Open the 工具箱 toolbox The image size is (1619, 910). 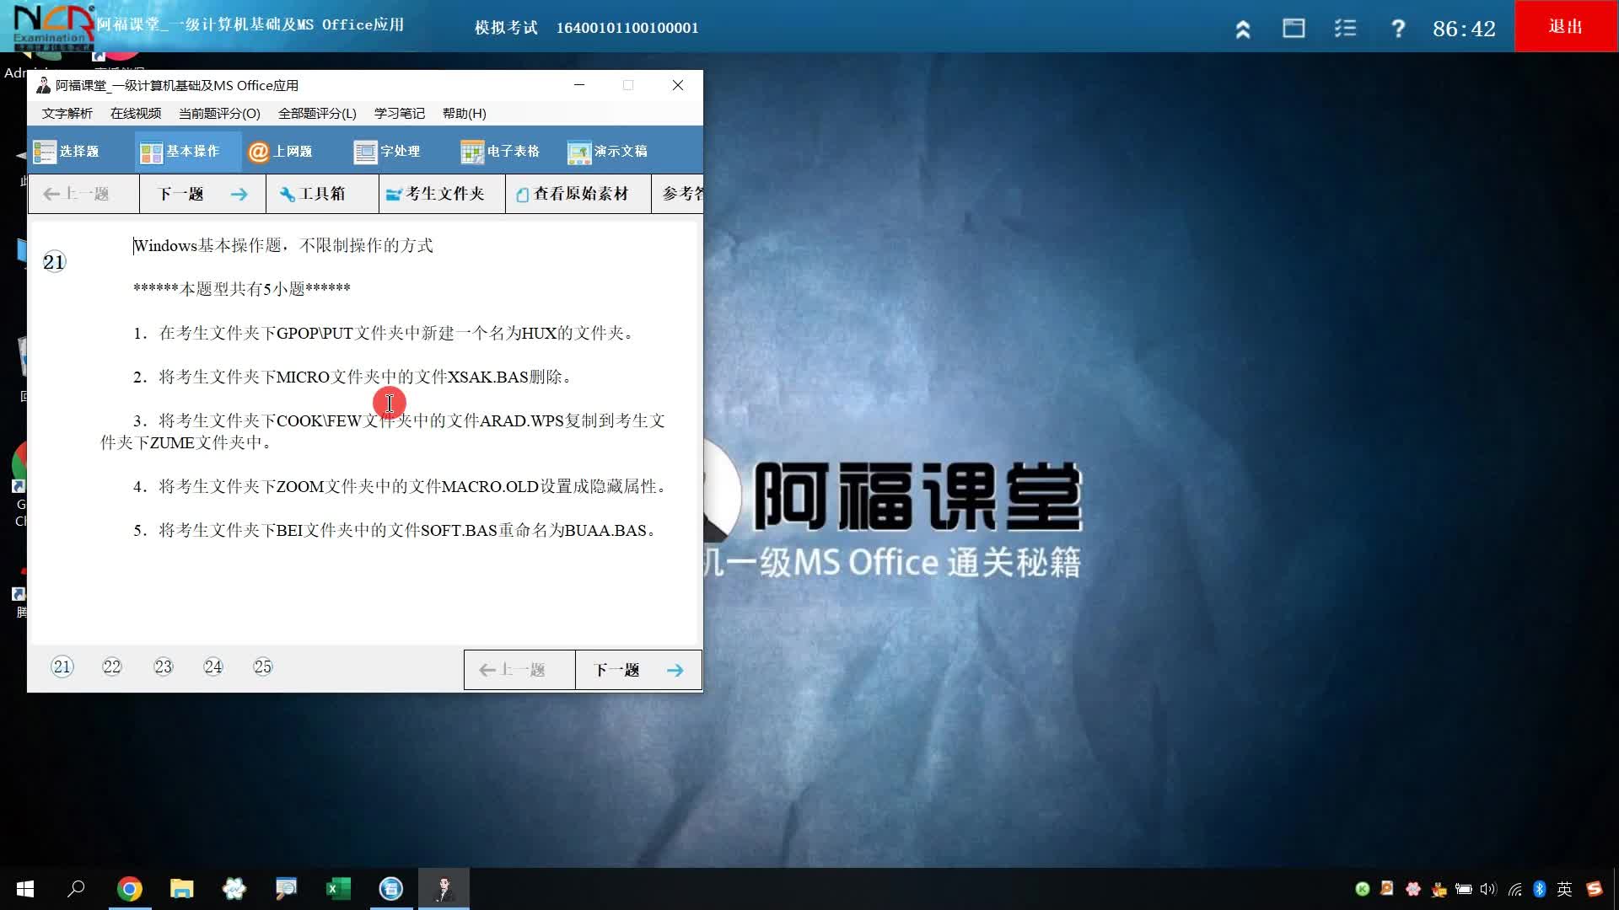click(x=323, y=194)
